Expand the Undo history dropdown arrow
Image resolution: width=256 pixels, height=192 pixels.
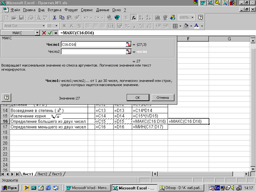pos(92,18)
